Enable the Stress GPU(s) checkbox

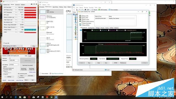click(x=82, y=25)
